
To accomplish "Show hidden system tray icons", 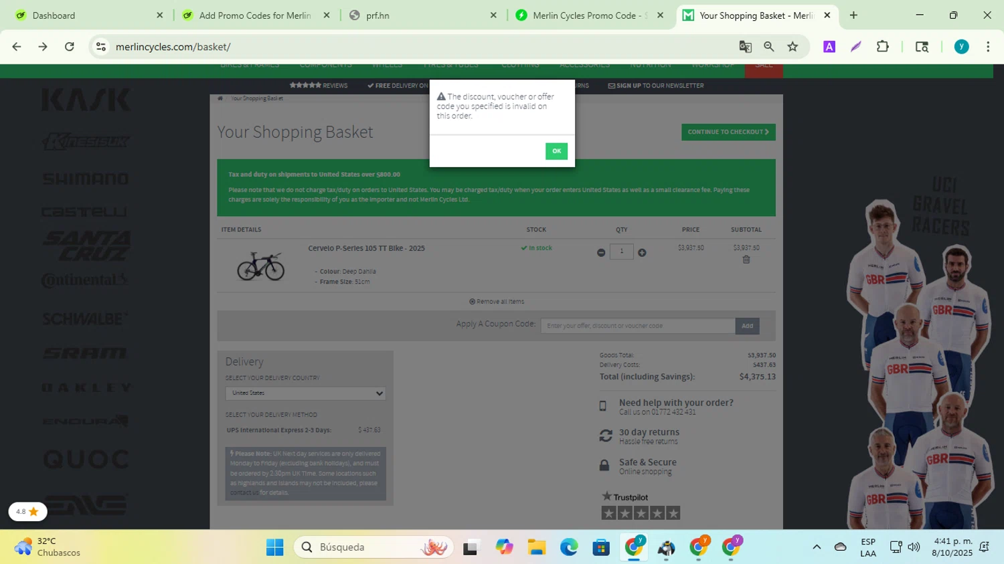I will [x=817, y=547].
